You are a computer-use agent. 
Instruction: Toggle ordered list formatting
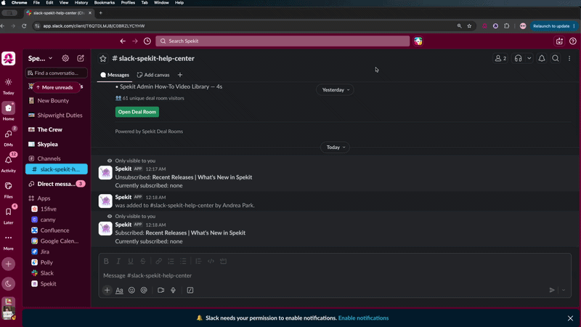pos(171,261)
